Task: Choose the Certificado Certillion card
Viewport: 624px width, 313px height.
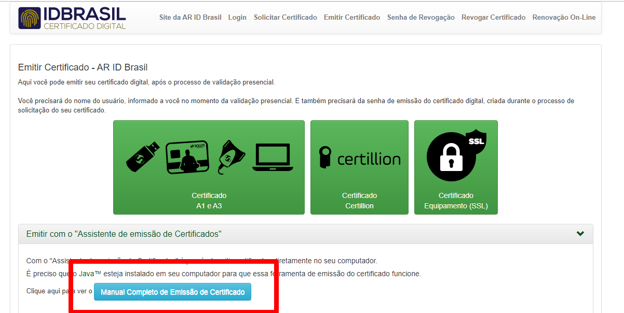Action: [359, 167]
